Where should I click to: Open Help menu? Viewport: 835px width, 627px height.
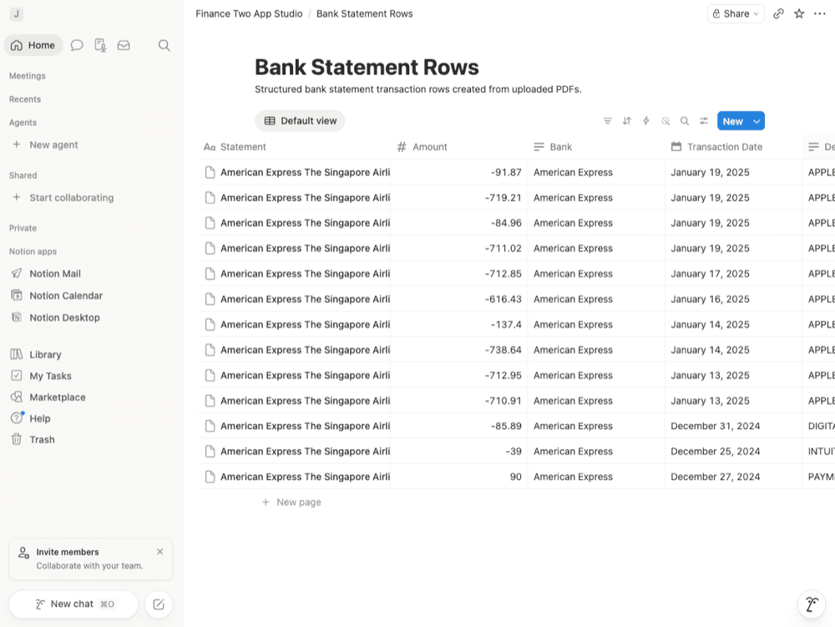click(40, 418)
